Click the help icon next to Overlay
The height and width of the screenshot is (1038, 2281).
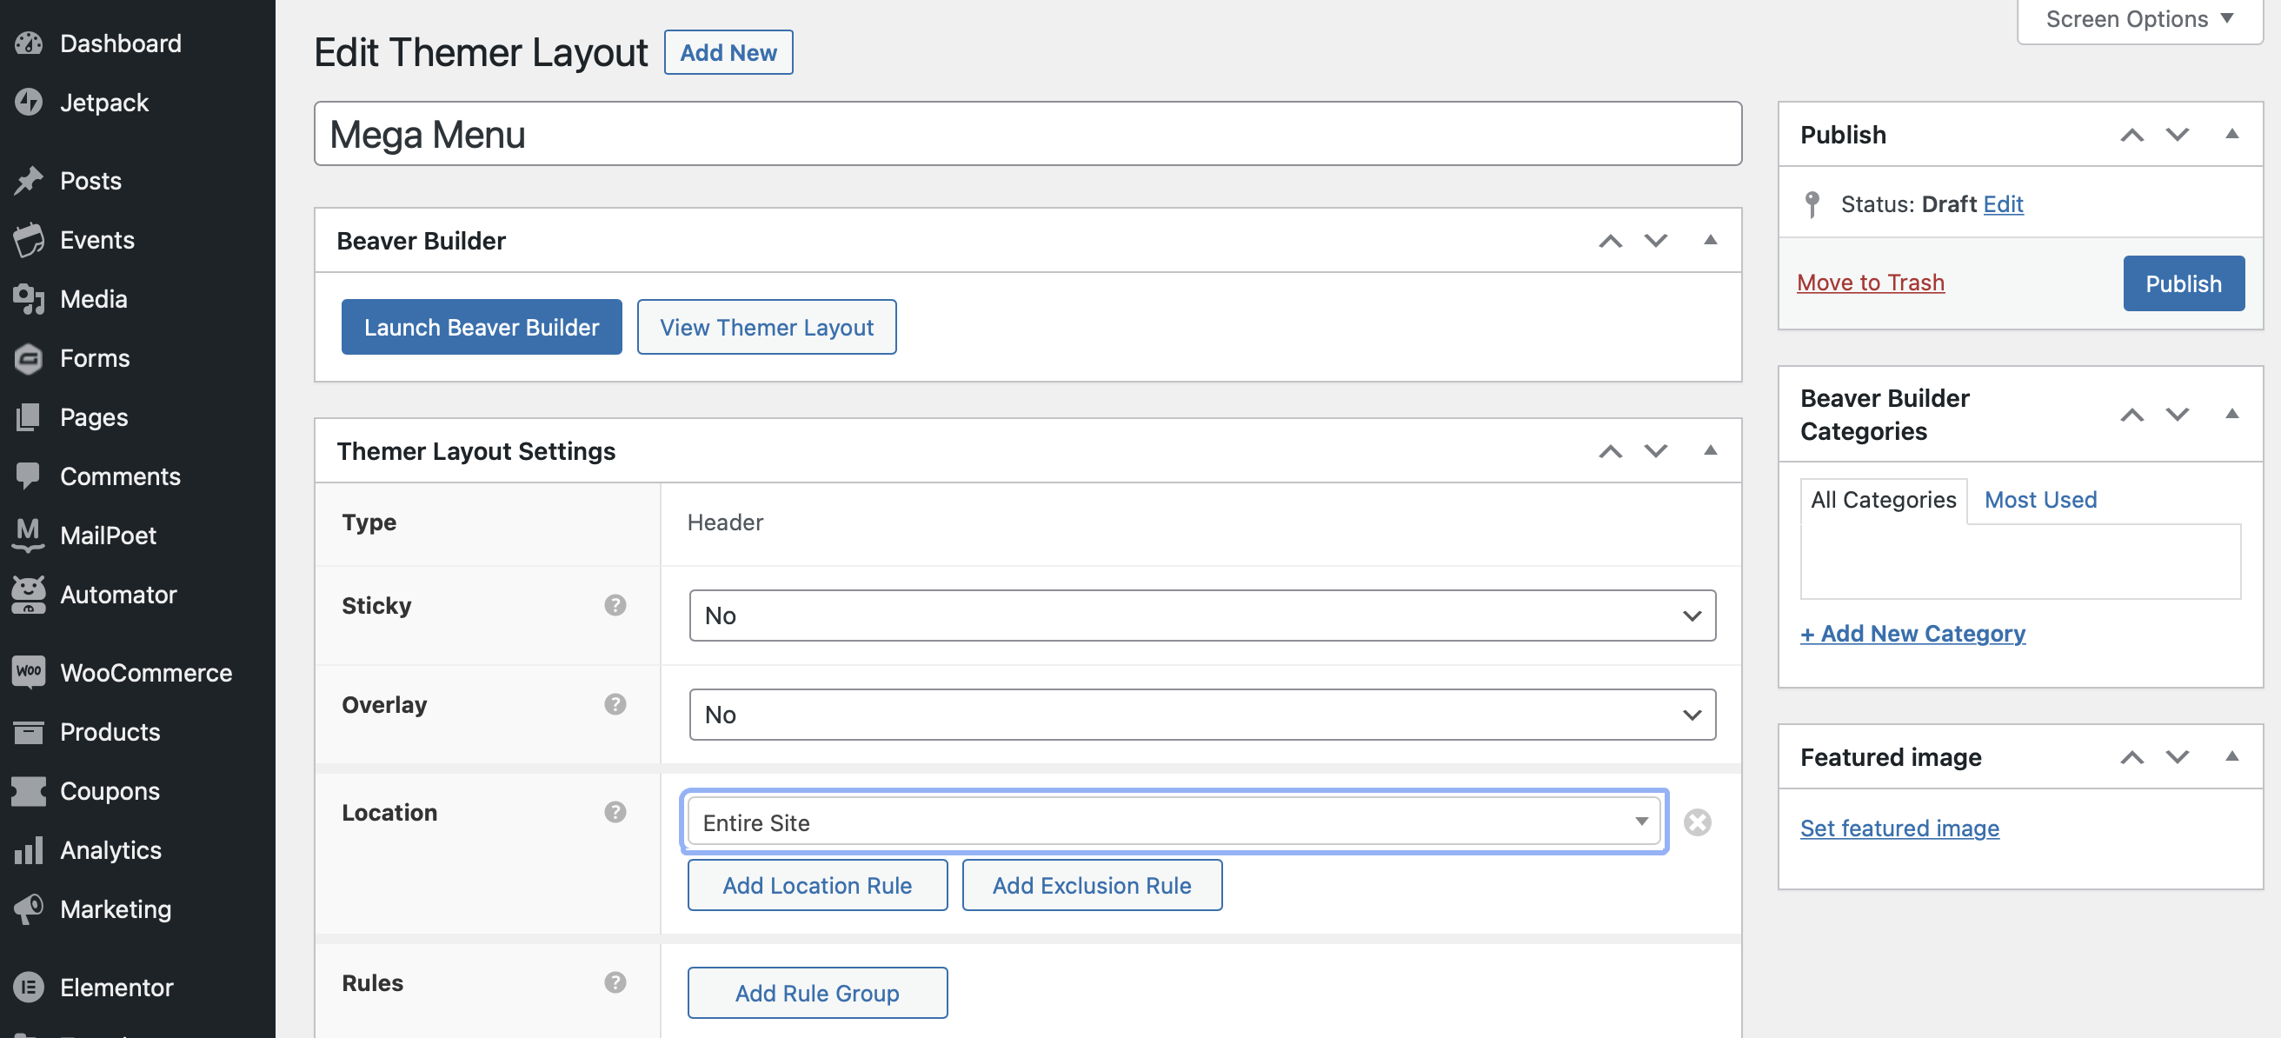click(615, 704)
